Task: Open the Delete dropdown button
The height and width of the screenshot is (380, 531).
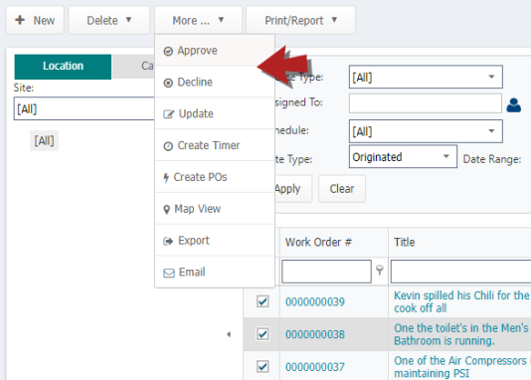Action: (109, 20)
